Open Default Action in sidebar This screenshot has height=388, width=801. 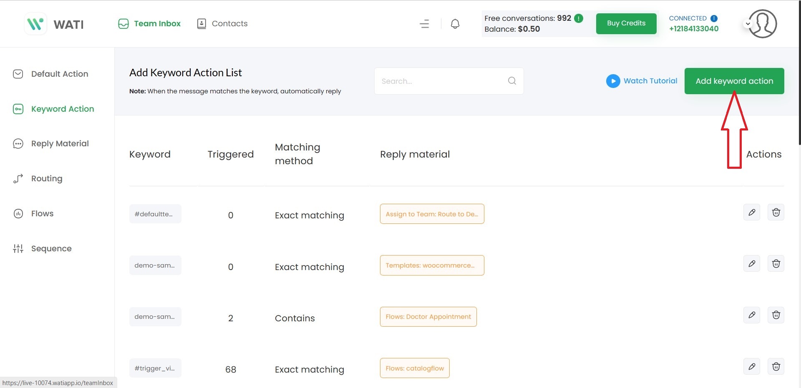(x=59, y=74)
